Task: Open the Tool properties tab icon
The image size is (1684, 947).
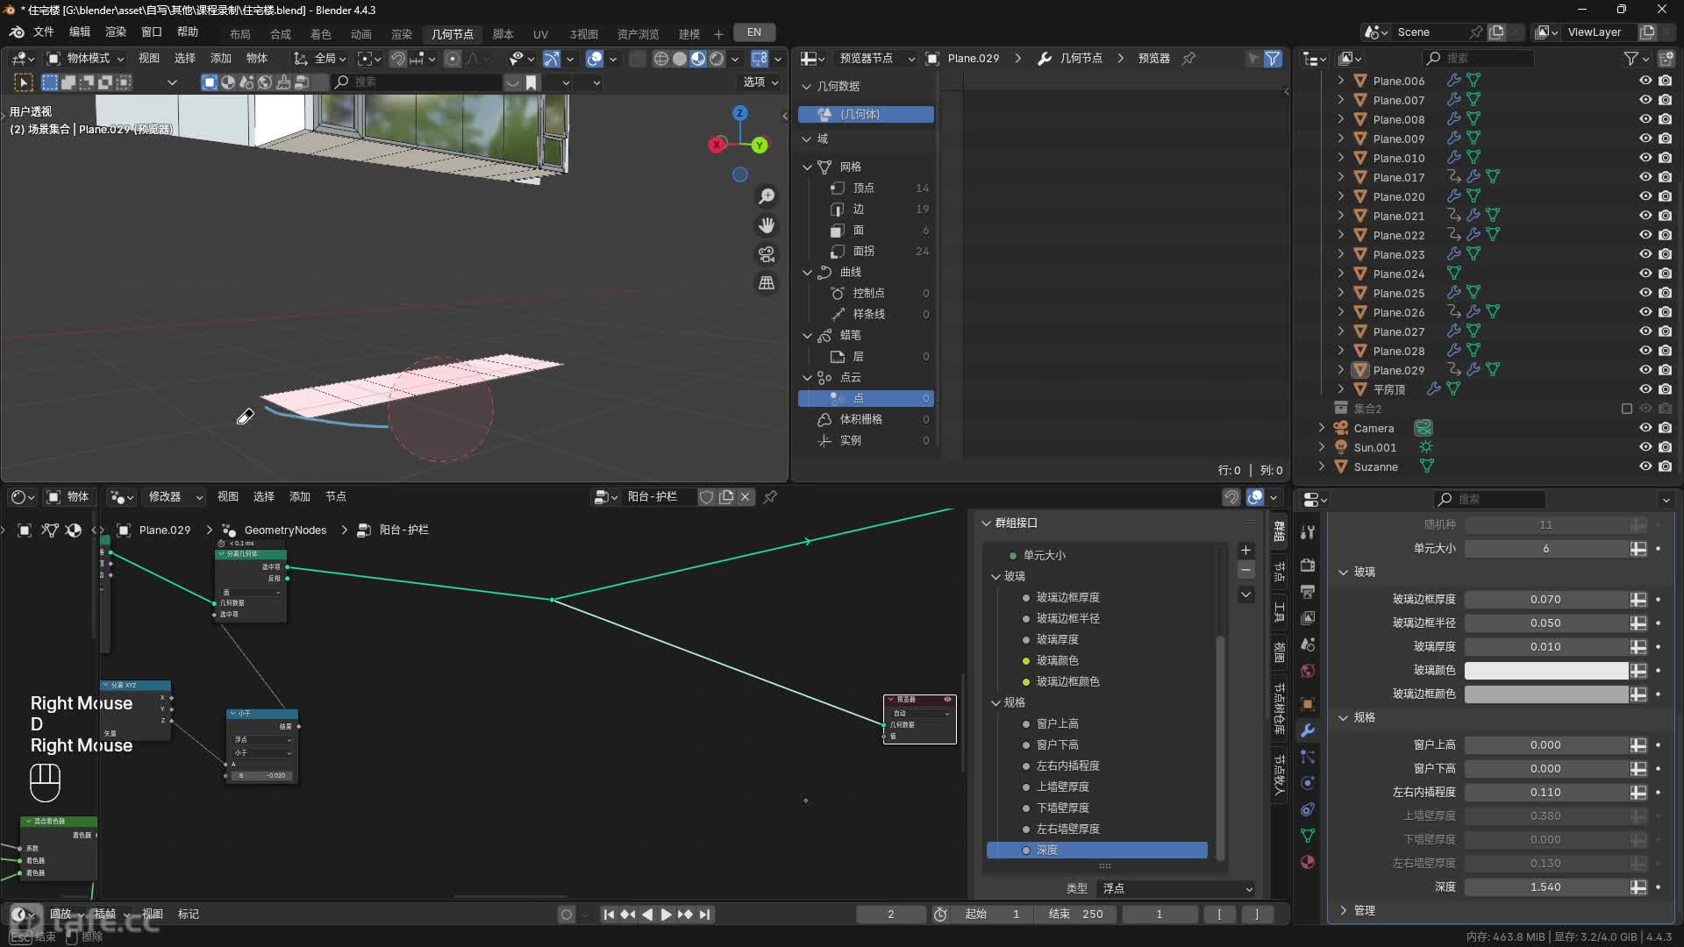Action: [x=1308, y=532]
